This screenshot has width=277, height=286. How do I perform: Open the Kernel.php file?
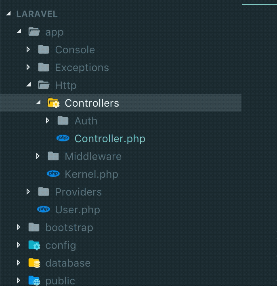91,174
